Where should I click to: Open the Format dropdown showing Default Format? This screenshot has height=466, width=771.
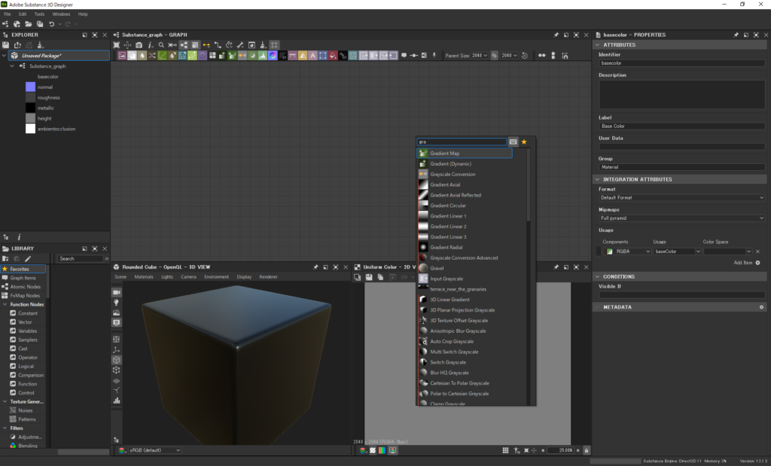coord(682,197)
